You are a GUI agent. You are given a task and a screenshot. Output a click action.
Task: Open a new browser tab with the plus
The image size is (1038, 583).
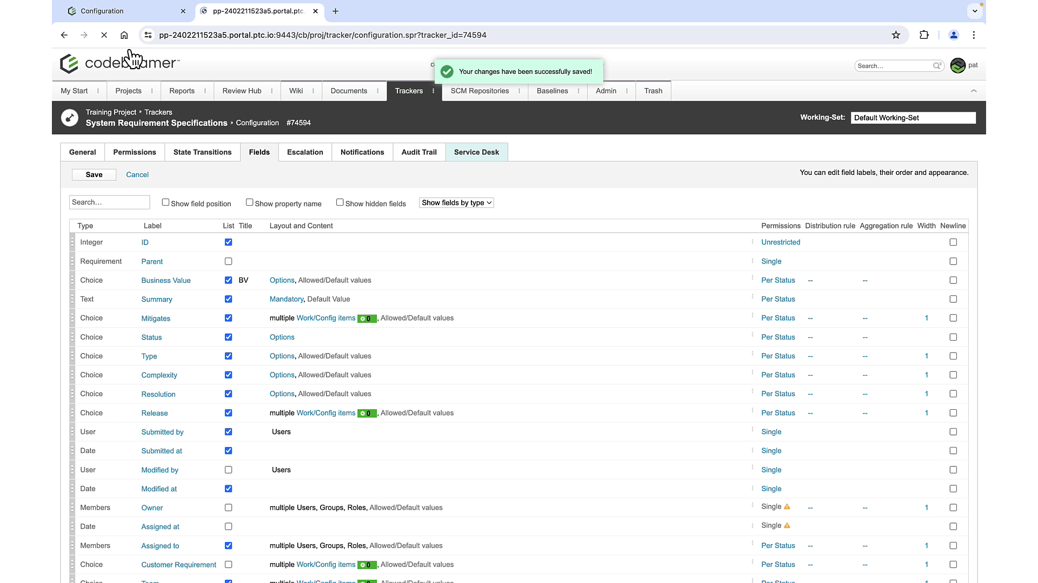(x=335, y=11)
